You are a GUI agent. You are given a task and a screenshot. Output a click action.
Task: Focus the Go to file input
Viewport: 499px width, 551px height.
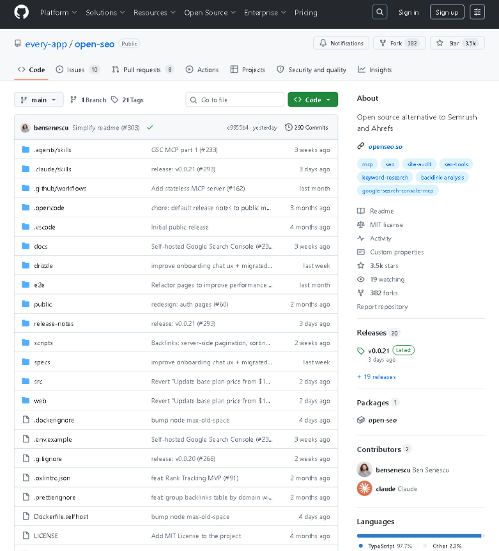(234, 100)
